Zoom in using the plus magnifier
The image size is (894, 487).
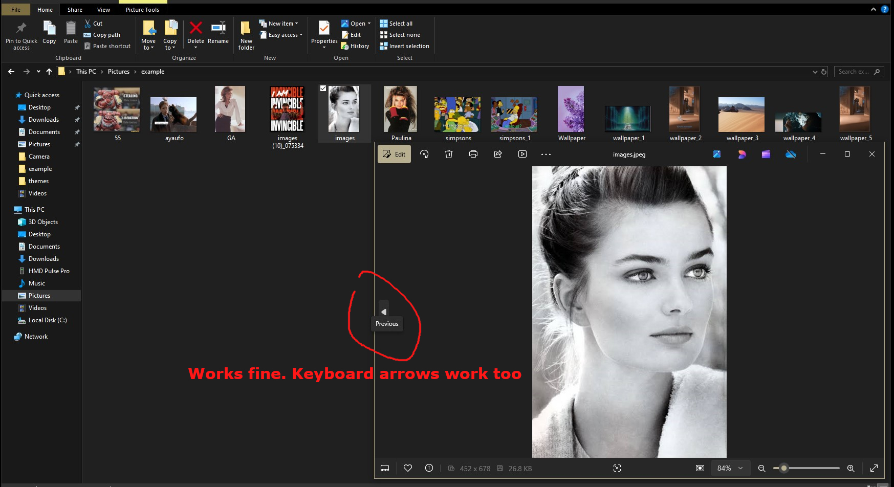click(x=851, y=468)
